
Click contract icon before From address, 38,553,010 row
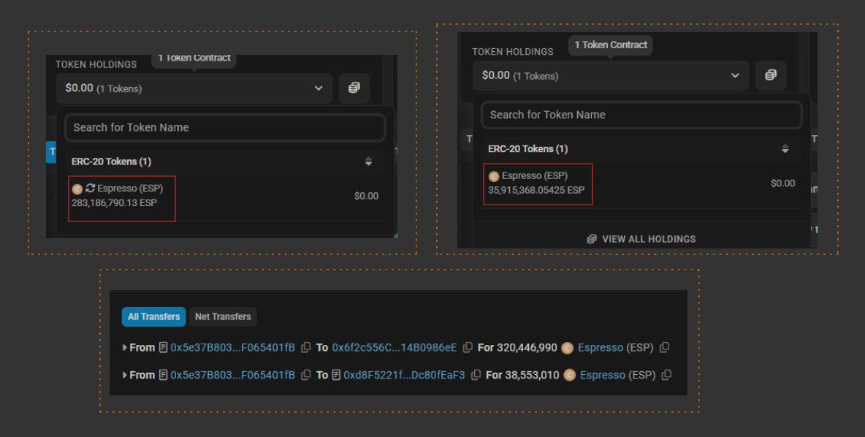(x=163, y=375)
